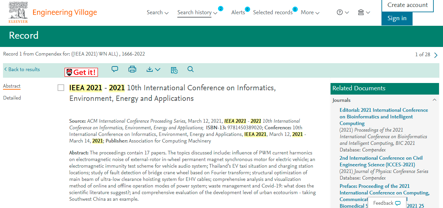Open 2nd International Conference on Civil Engineering link
The width and height of the screenshot is (443, 208).
point(381,161)
